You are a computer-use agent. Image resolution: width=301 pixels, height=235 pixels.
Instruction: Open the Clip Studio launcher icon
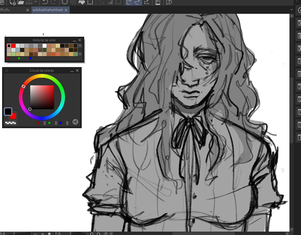2,2
